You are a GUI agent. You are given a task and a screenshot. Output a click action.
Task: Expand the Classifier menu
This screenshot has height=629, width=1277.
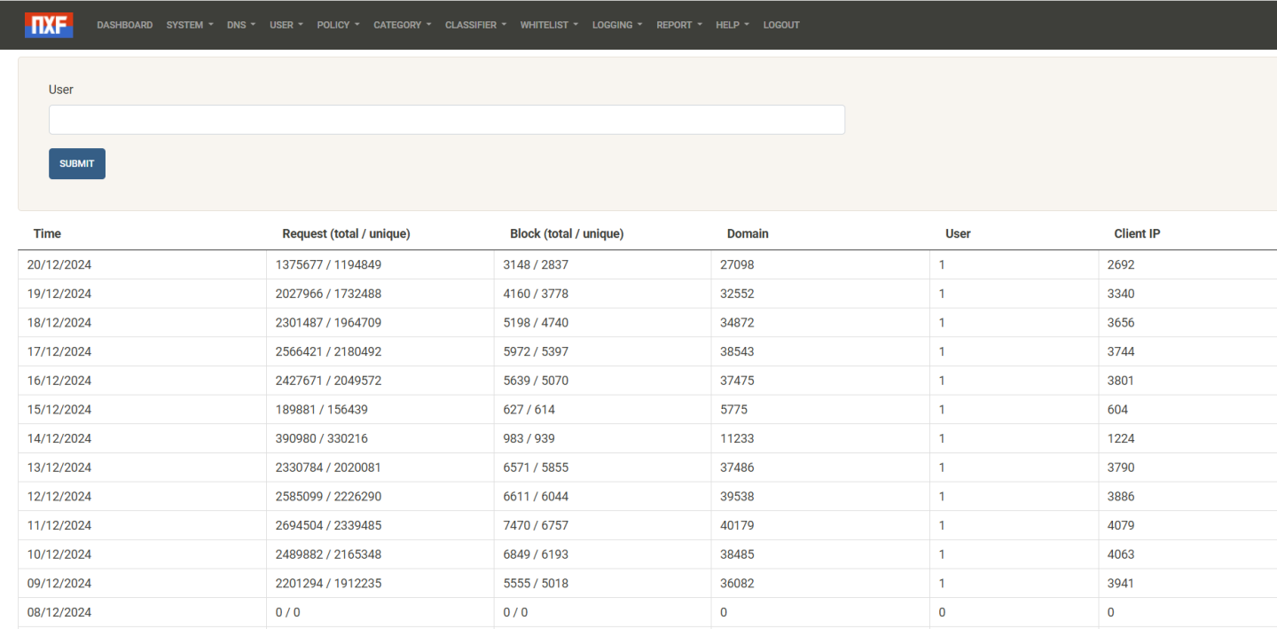point(475,25)
